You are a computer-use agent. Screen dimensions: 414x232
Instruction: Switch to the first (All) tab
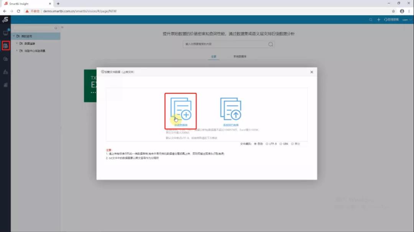[214, 56]
